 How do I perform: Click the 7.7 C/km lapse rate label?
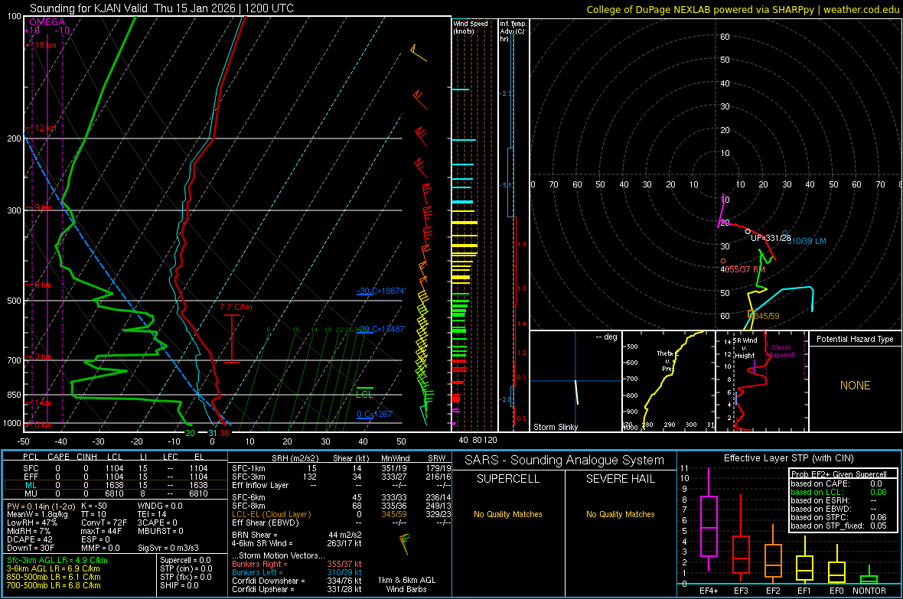(x=236, y=307)
